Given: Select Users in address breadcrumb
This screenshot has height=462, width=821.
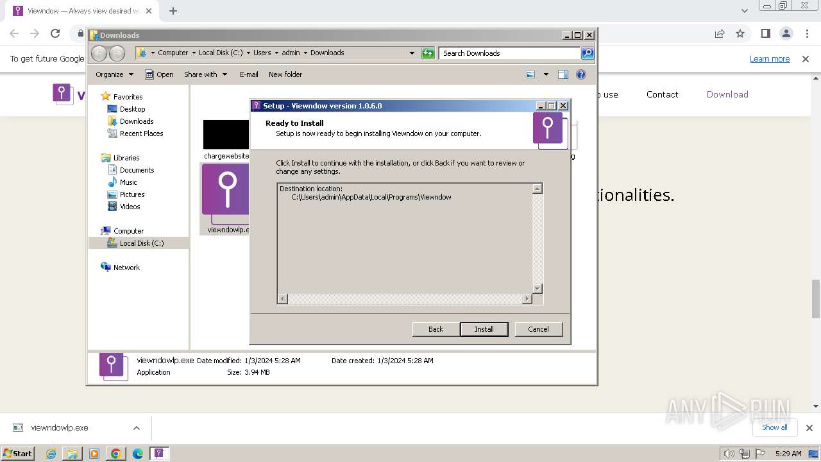Looking at the screenshot, I should point(262,53).
